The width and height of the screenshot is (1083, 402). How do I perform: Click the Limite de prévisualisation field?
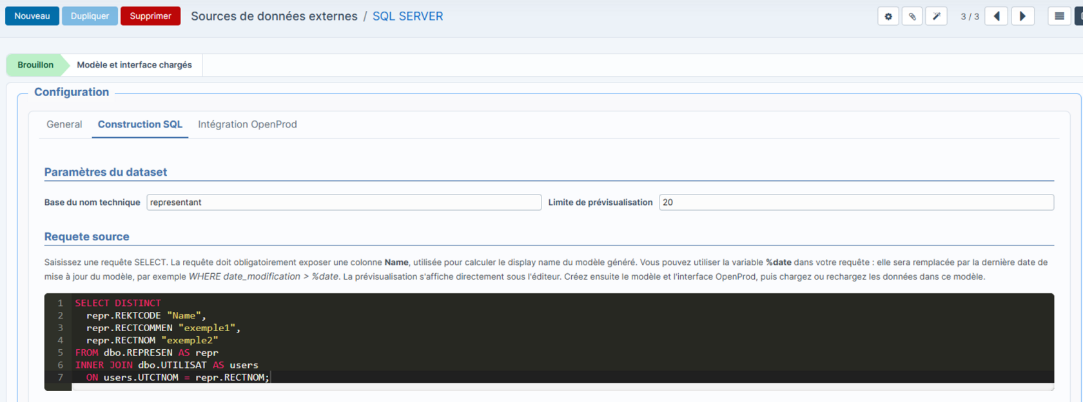point(856,202)
